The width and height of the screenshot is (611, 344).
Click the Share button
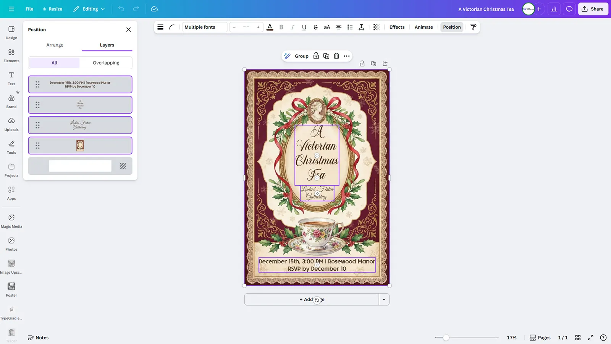(593, 9)
